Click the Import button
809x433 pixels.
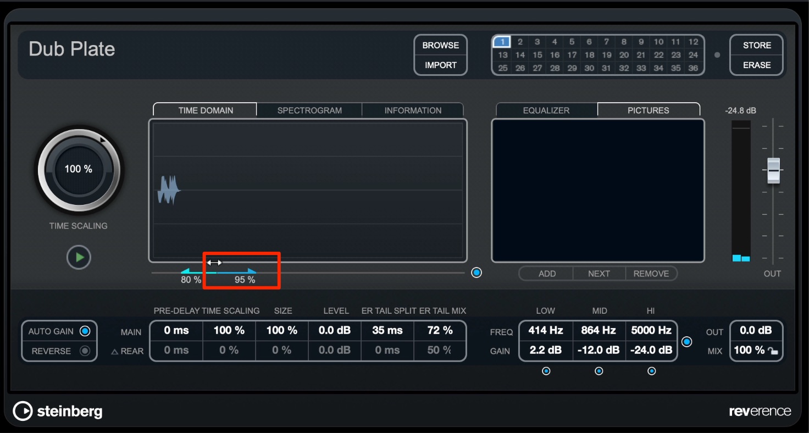(x=440, y=65)
